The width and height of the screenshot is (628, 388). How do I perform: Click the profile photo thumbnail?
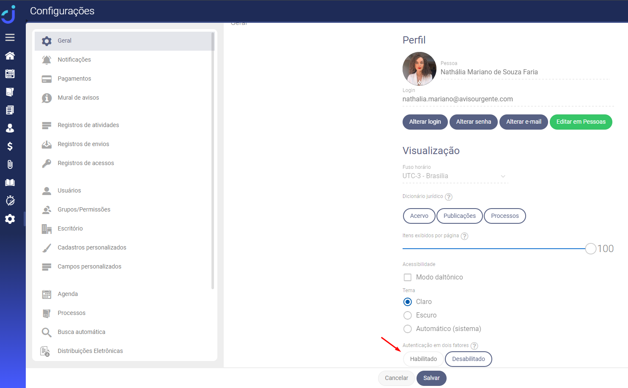pyautogui.click(x=419, y=69)
